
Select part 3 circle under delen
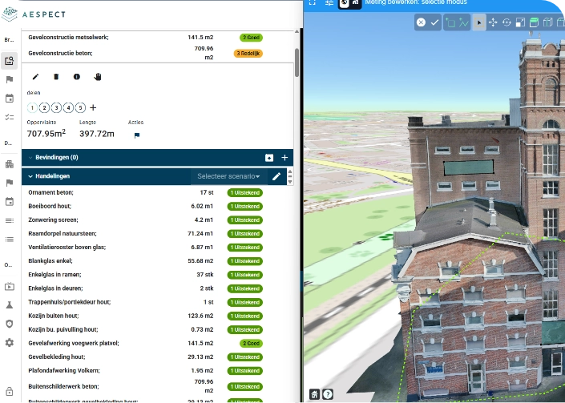56,107
